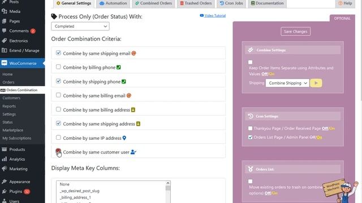
Task: Click the Products sidebar icon
Action: click(4, 149)
